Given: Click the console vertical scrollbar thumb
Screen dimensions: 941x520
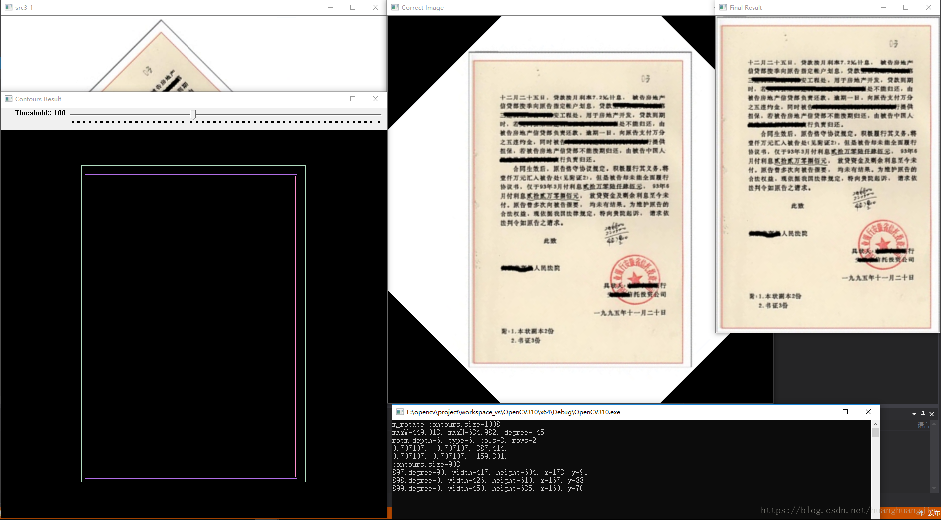Looking at the screenshot, I should pyautogui.click(x=875, y=432).
